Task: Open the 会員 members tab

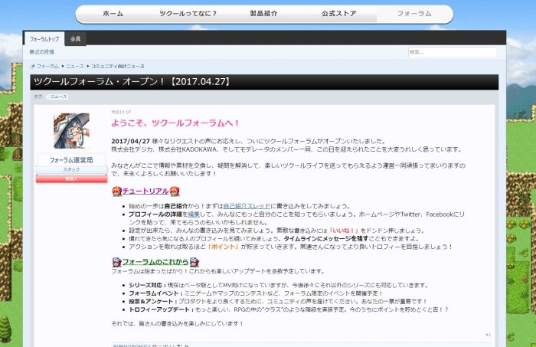Action: (x=75, y=38)
